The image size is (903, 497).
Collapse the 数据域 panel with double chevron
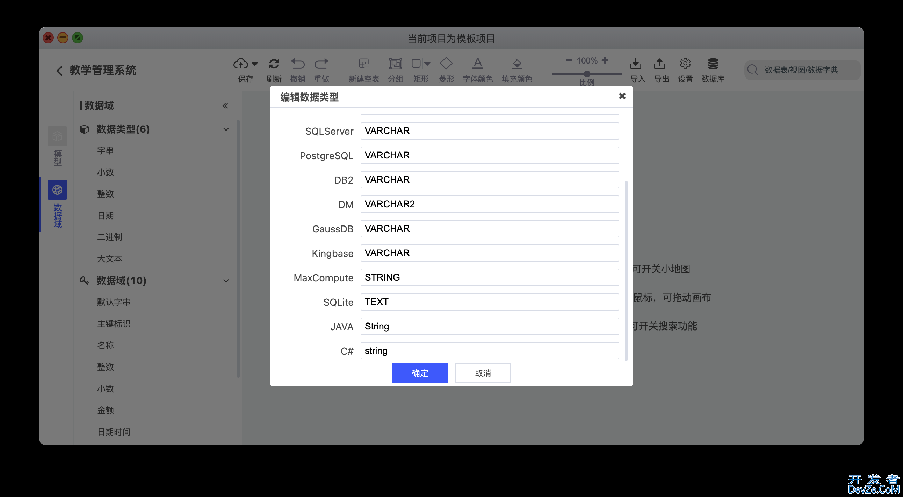[x=225, y=106]
